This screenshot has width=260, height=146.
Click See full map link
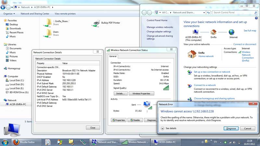click(250, 30)
